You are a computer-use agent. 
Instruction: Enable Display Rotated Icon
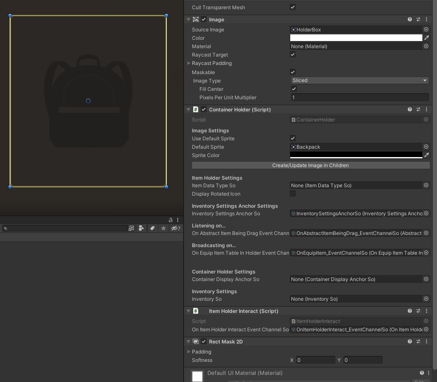[x=292, y=194]
